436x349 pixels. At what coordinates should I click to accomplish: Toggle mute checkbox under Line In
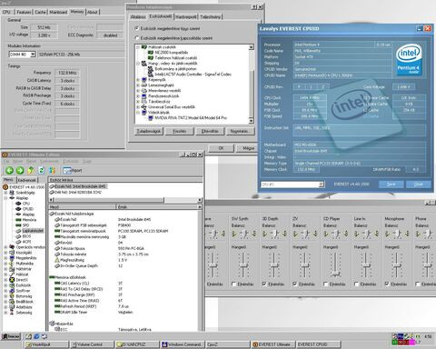click(356, 284)
